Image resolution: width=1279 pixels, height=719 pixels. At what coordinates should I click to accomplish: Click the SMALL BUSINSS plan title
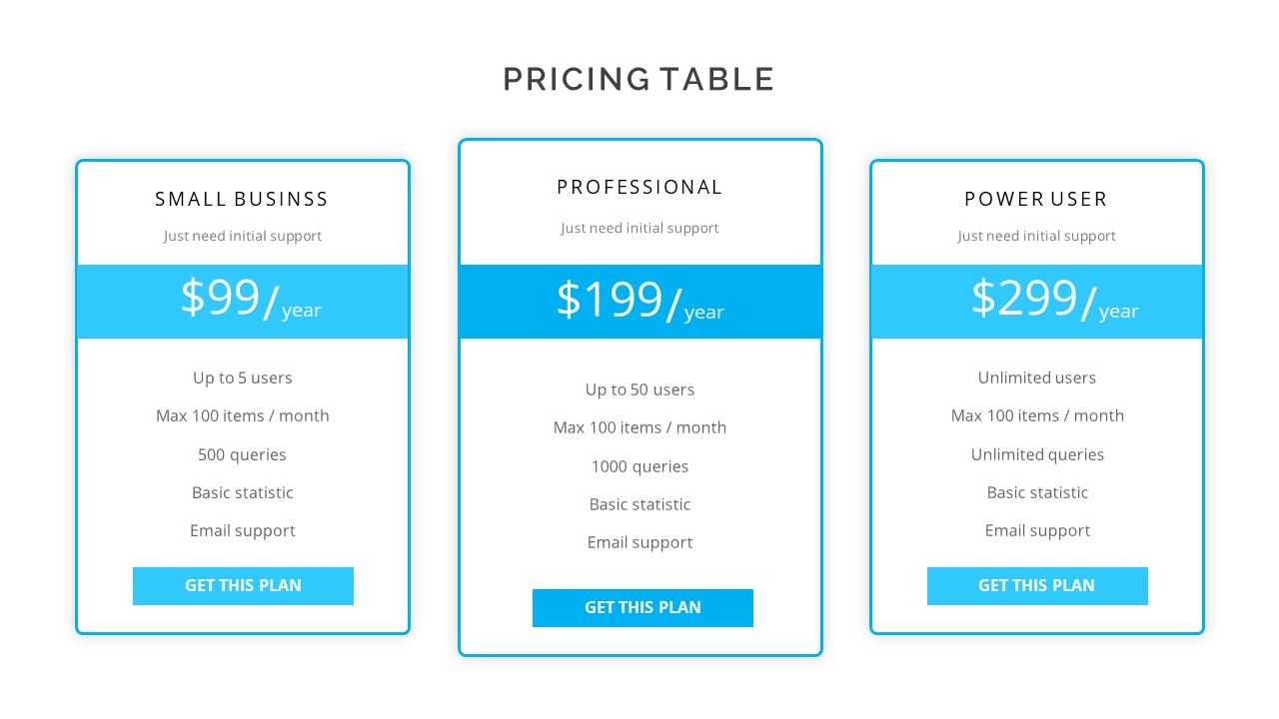pyautogui.click(x=242, y=199)
